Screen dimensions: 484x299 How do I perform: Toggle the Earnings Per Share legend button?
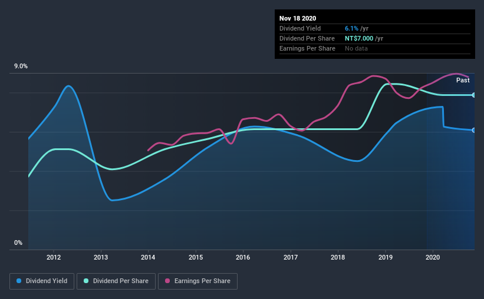(x=197, y=281)
